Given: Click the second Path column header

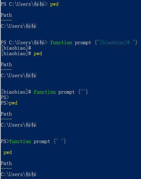Looking at the screenshot, I should pyautogui.click(x=6, y=65).
